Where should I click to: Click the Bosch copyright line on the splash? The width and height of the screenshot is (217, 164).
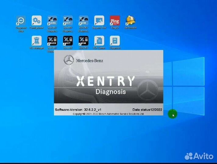[108, 114]
